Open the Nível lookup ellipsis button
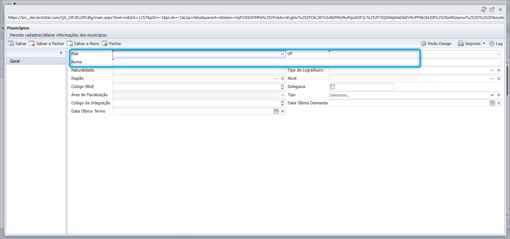 pos(492,79)
